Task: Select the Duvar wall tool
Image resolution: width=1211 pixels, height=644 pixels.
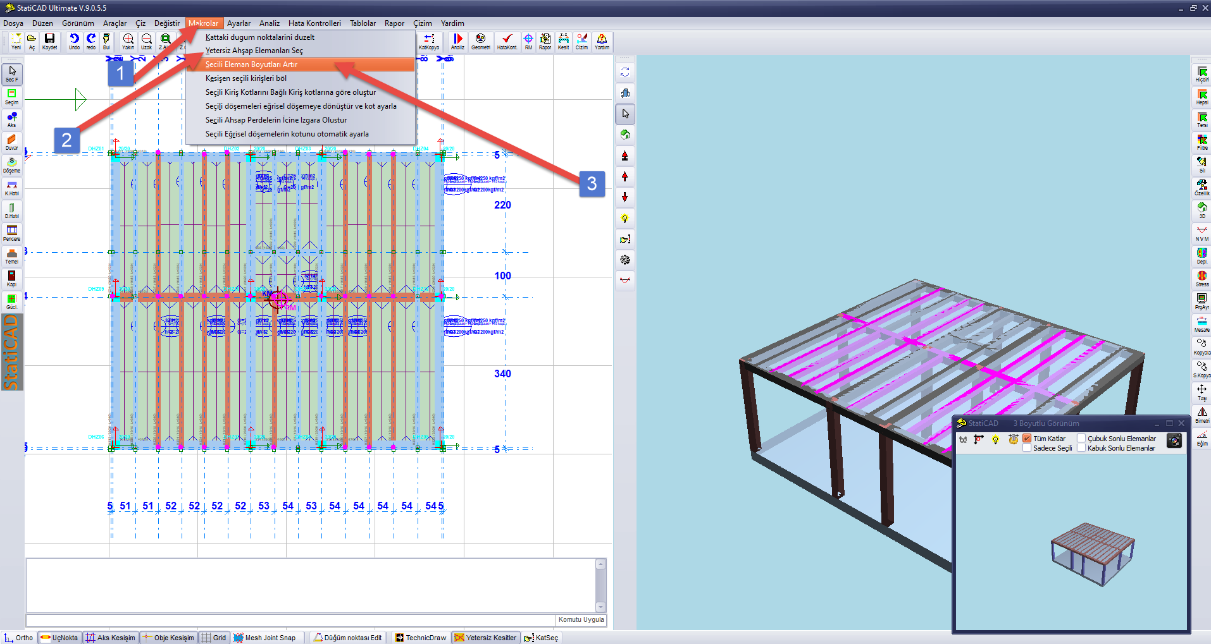Action: pyautogui.click(x=11, y=142)
